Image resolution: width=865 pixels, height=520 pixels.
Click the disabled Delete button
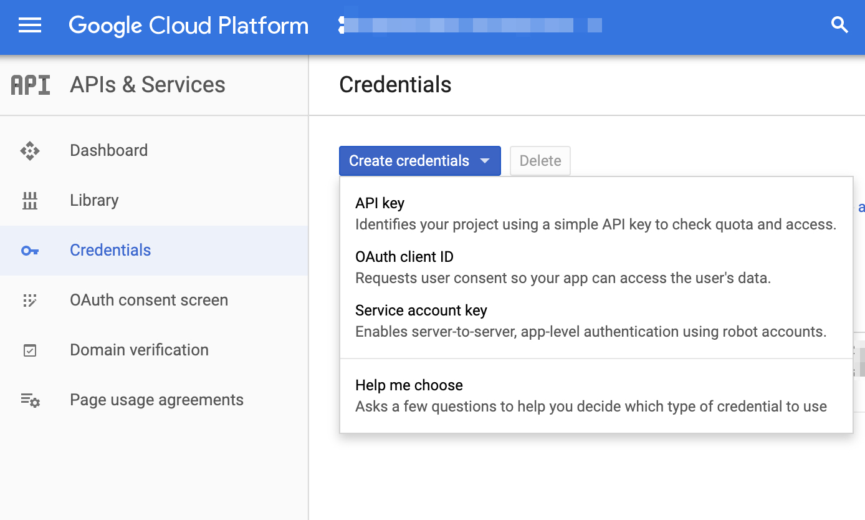540,161
